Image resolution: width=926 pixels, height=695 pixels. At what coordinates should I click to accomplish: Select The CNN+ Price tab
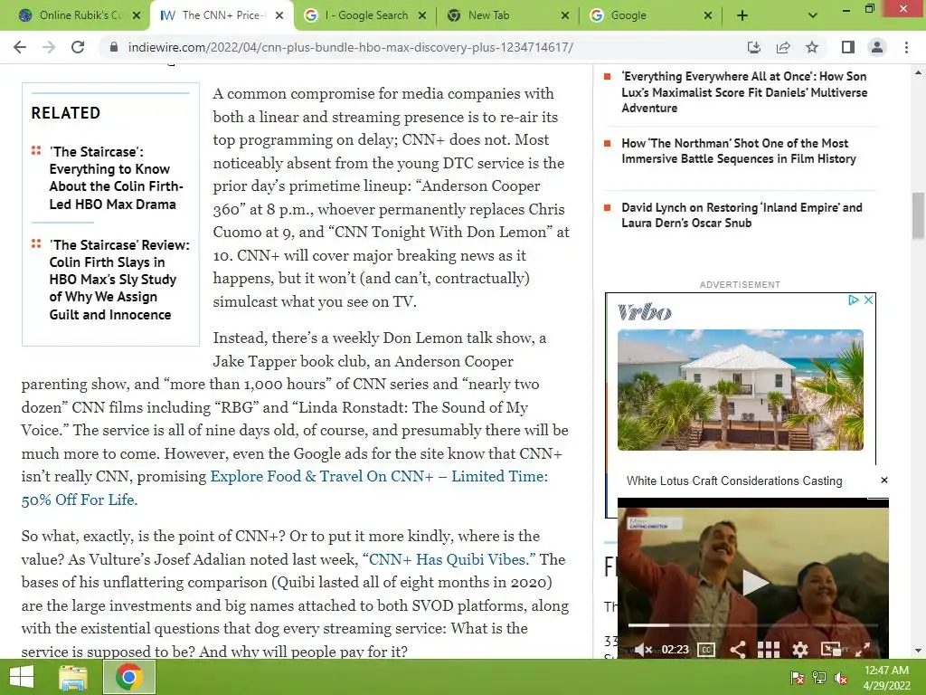[222, 15]
